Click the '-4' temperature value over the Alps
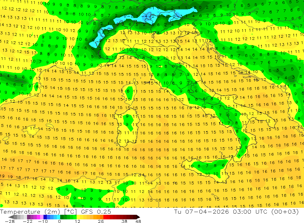The width and height of the screenshot is (304, 223). pos(144,16)
